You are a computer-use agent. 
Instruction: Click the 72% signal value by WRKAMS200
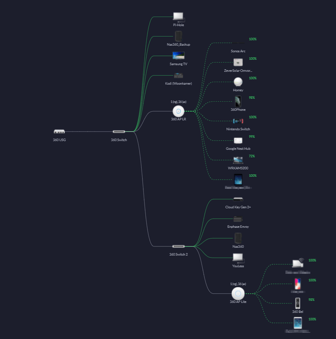coord(252,156)
